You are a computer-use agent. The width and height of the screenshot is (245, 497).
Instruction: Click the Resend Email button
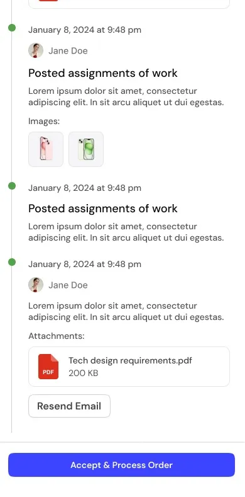coord(69,406)
